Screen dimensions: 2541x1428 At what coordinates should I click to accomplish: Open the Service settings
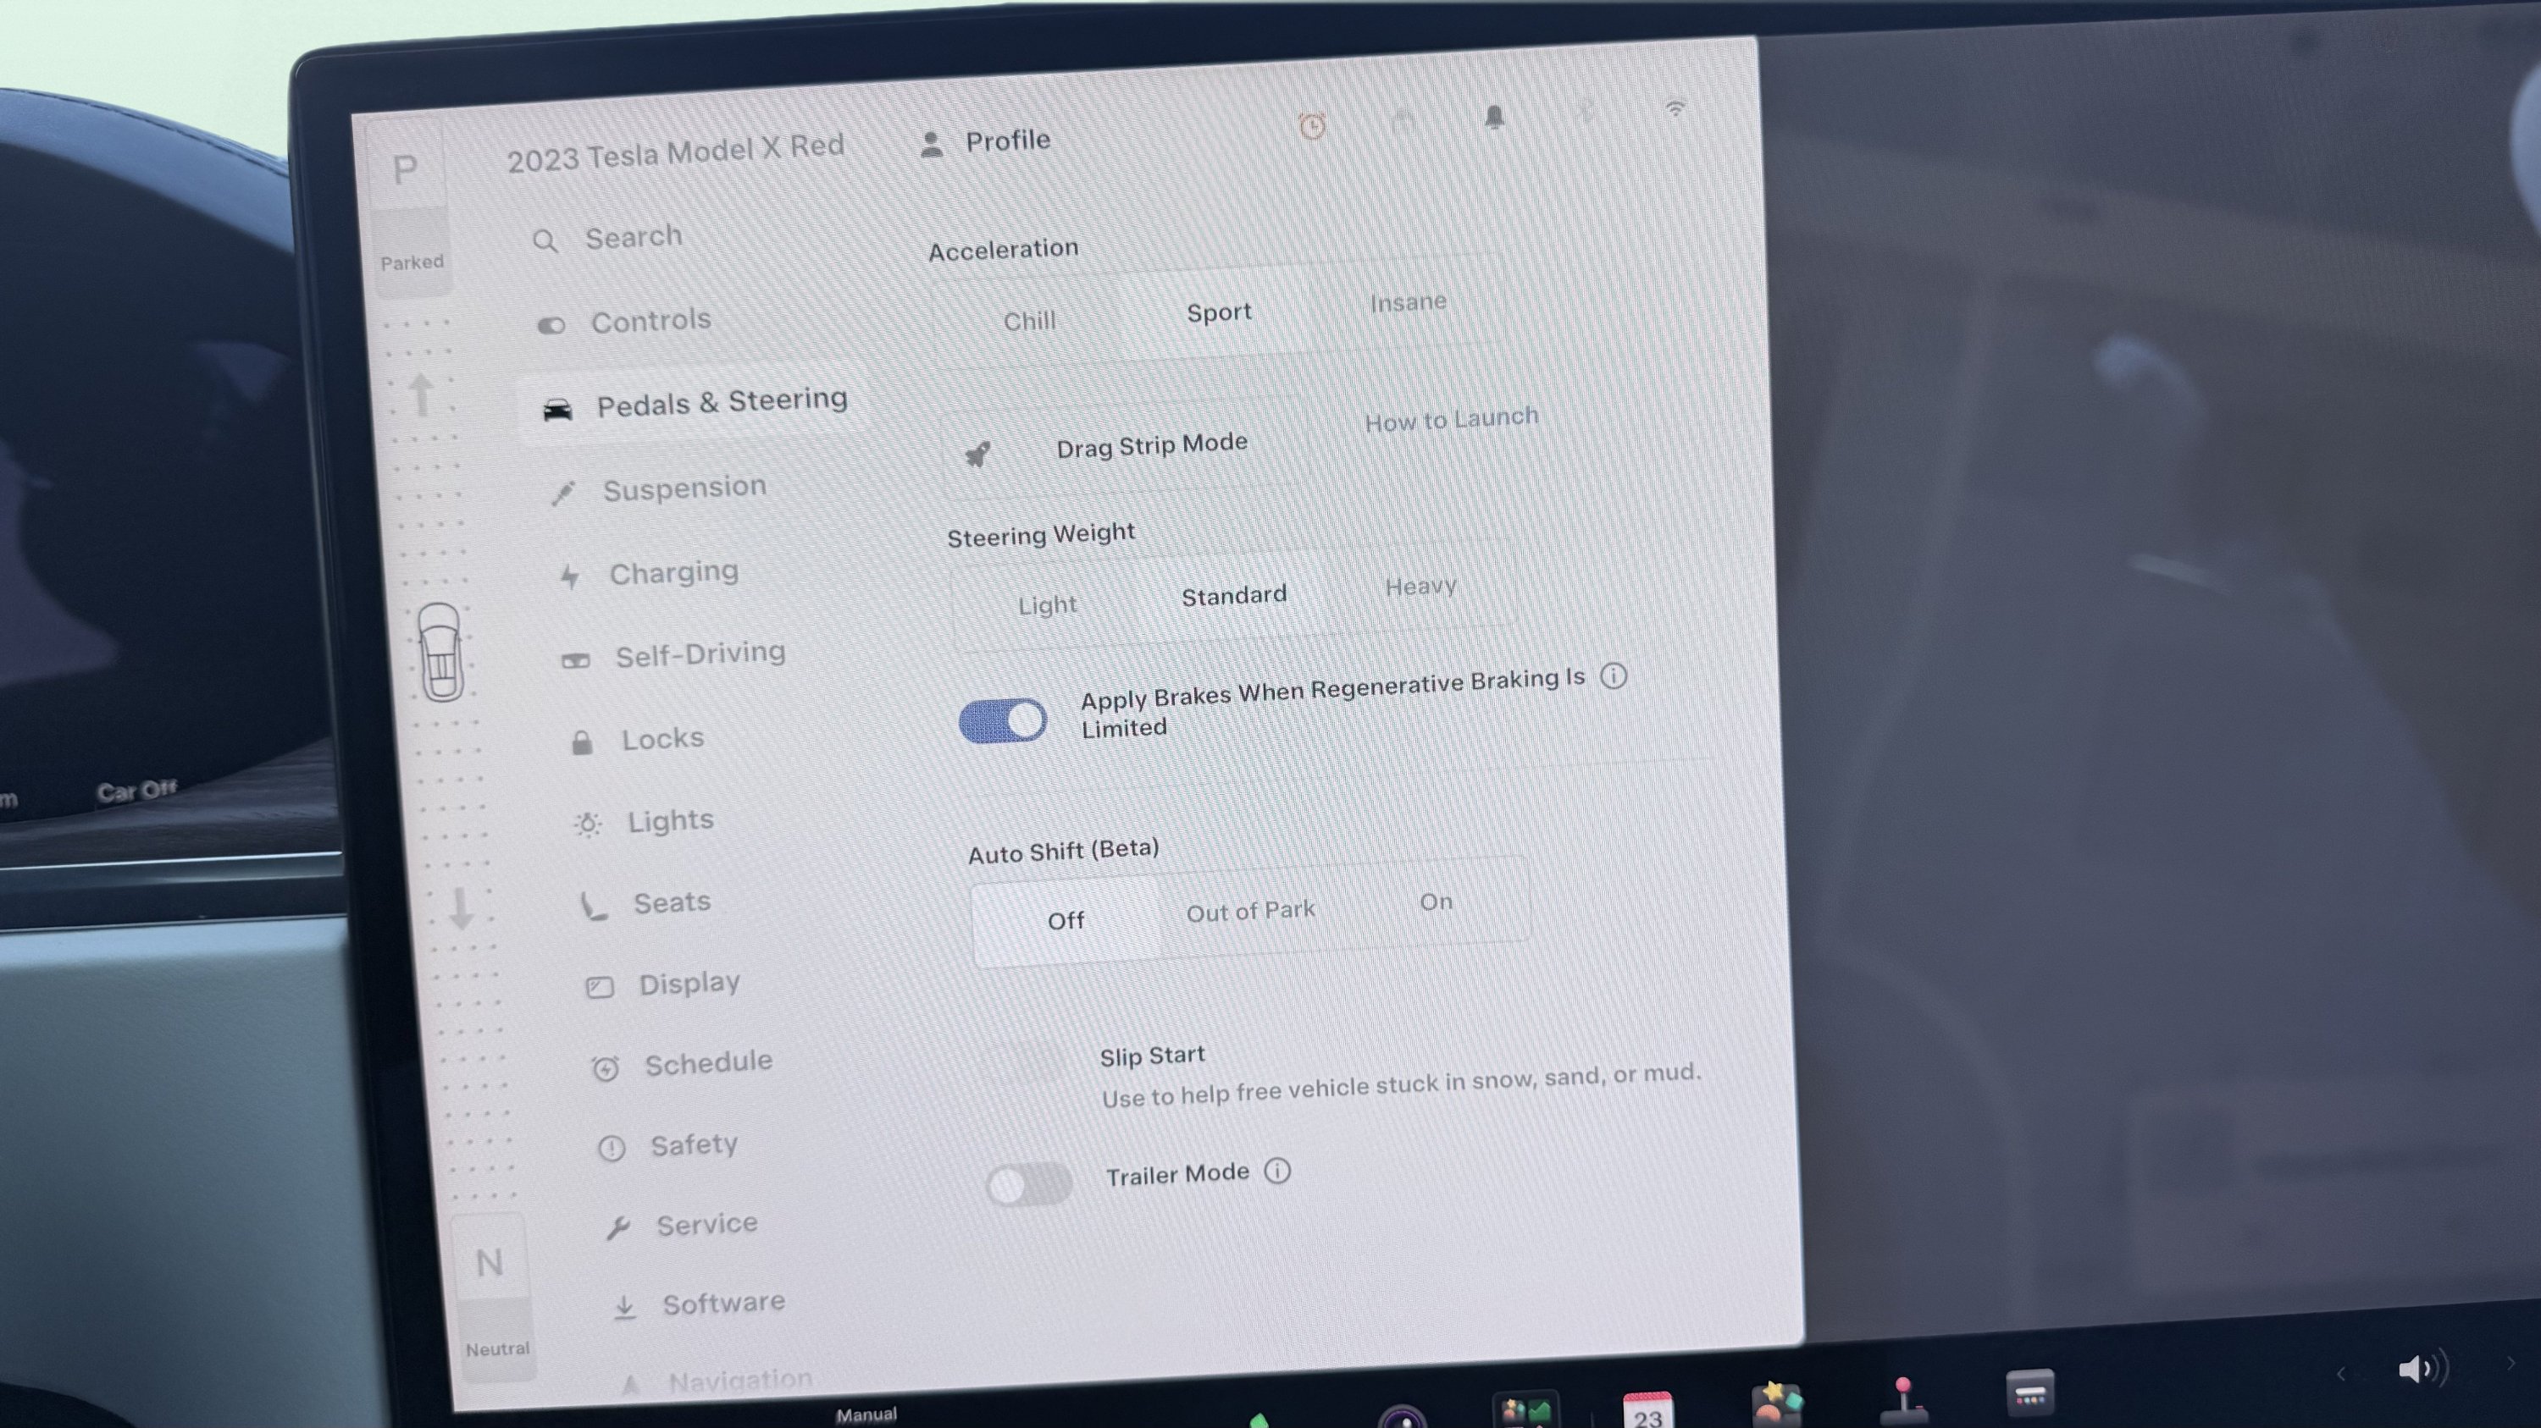682,1225
